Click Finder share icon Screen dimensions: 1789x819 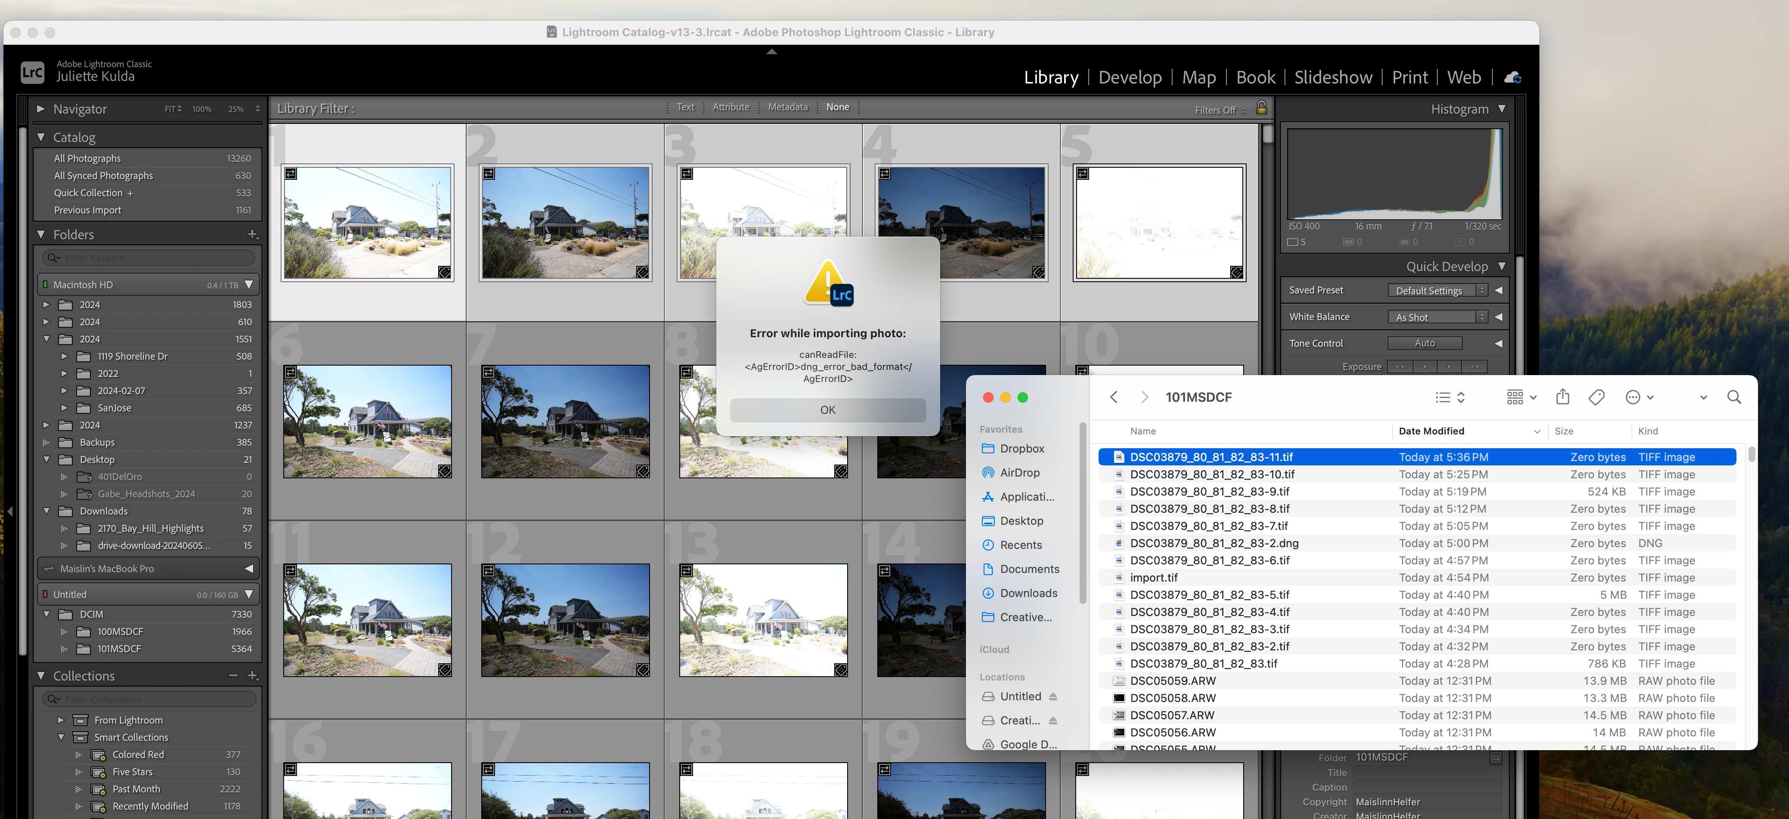click(1563, 397)
